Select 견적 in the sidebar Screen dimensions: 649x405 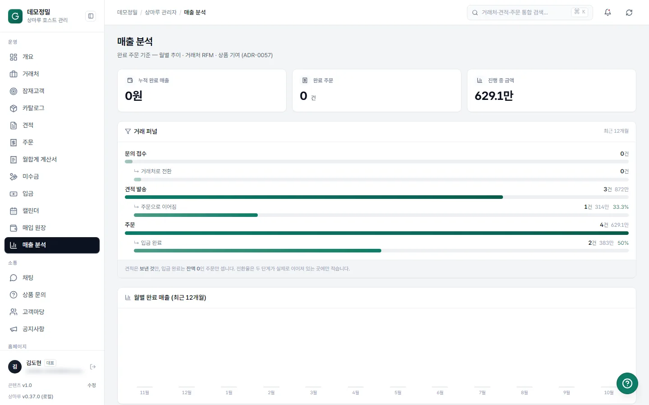click(x=52, y=125)
